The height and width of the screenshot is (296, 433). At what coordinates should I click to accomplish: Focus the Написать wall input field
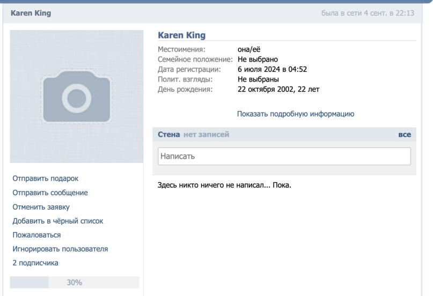[x=284, y=156]
